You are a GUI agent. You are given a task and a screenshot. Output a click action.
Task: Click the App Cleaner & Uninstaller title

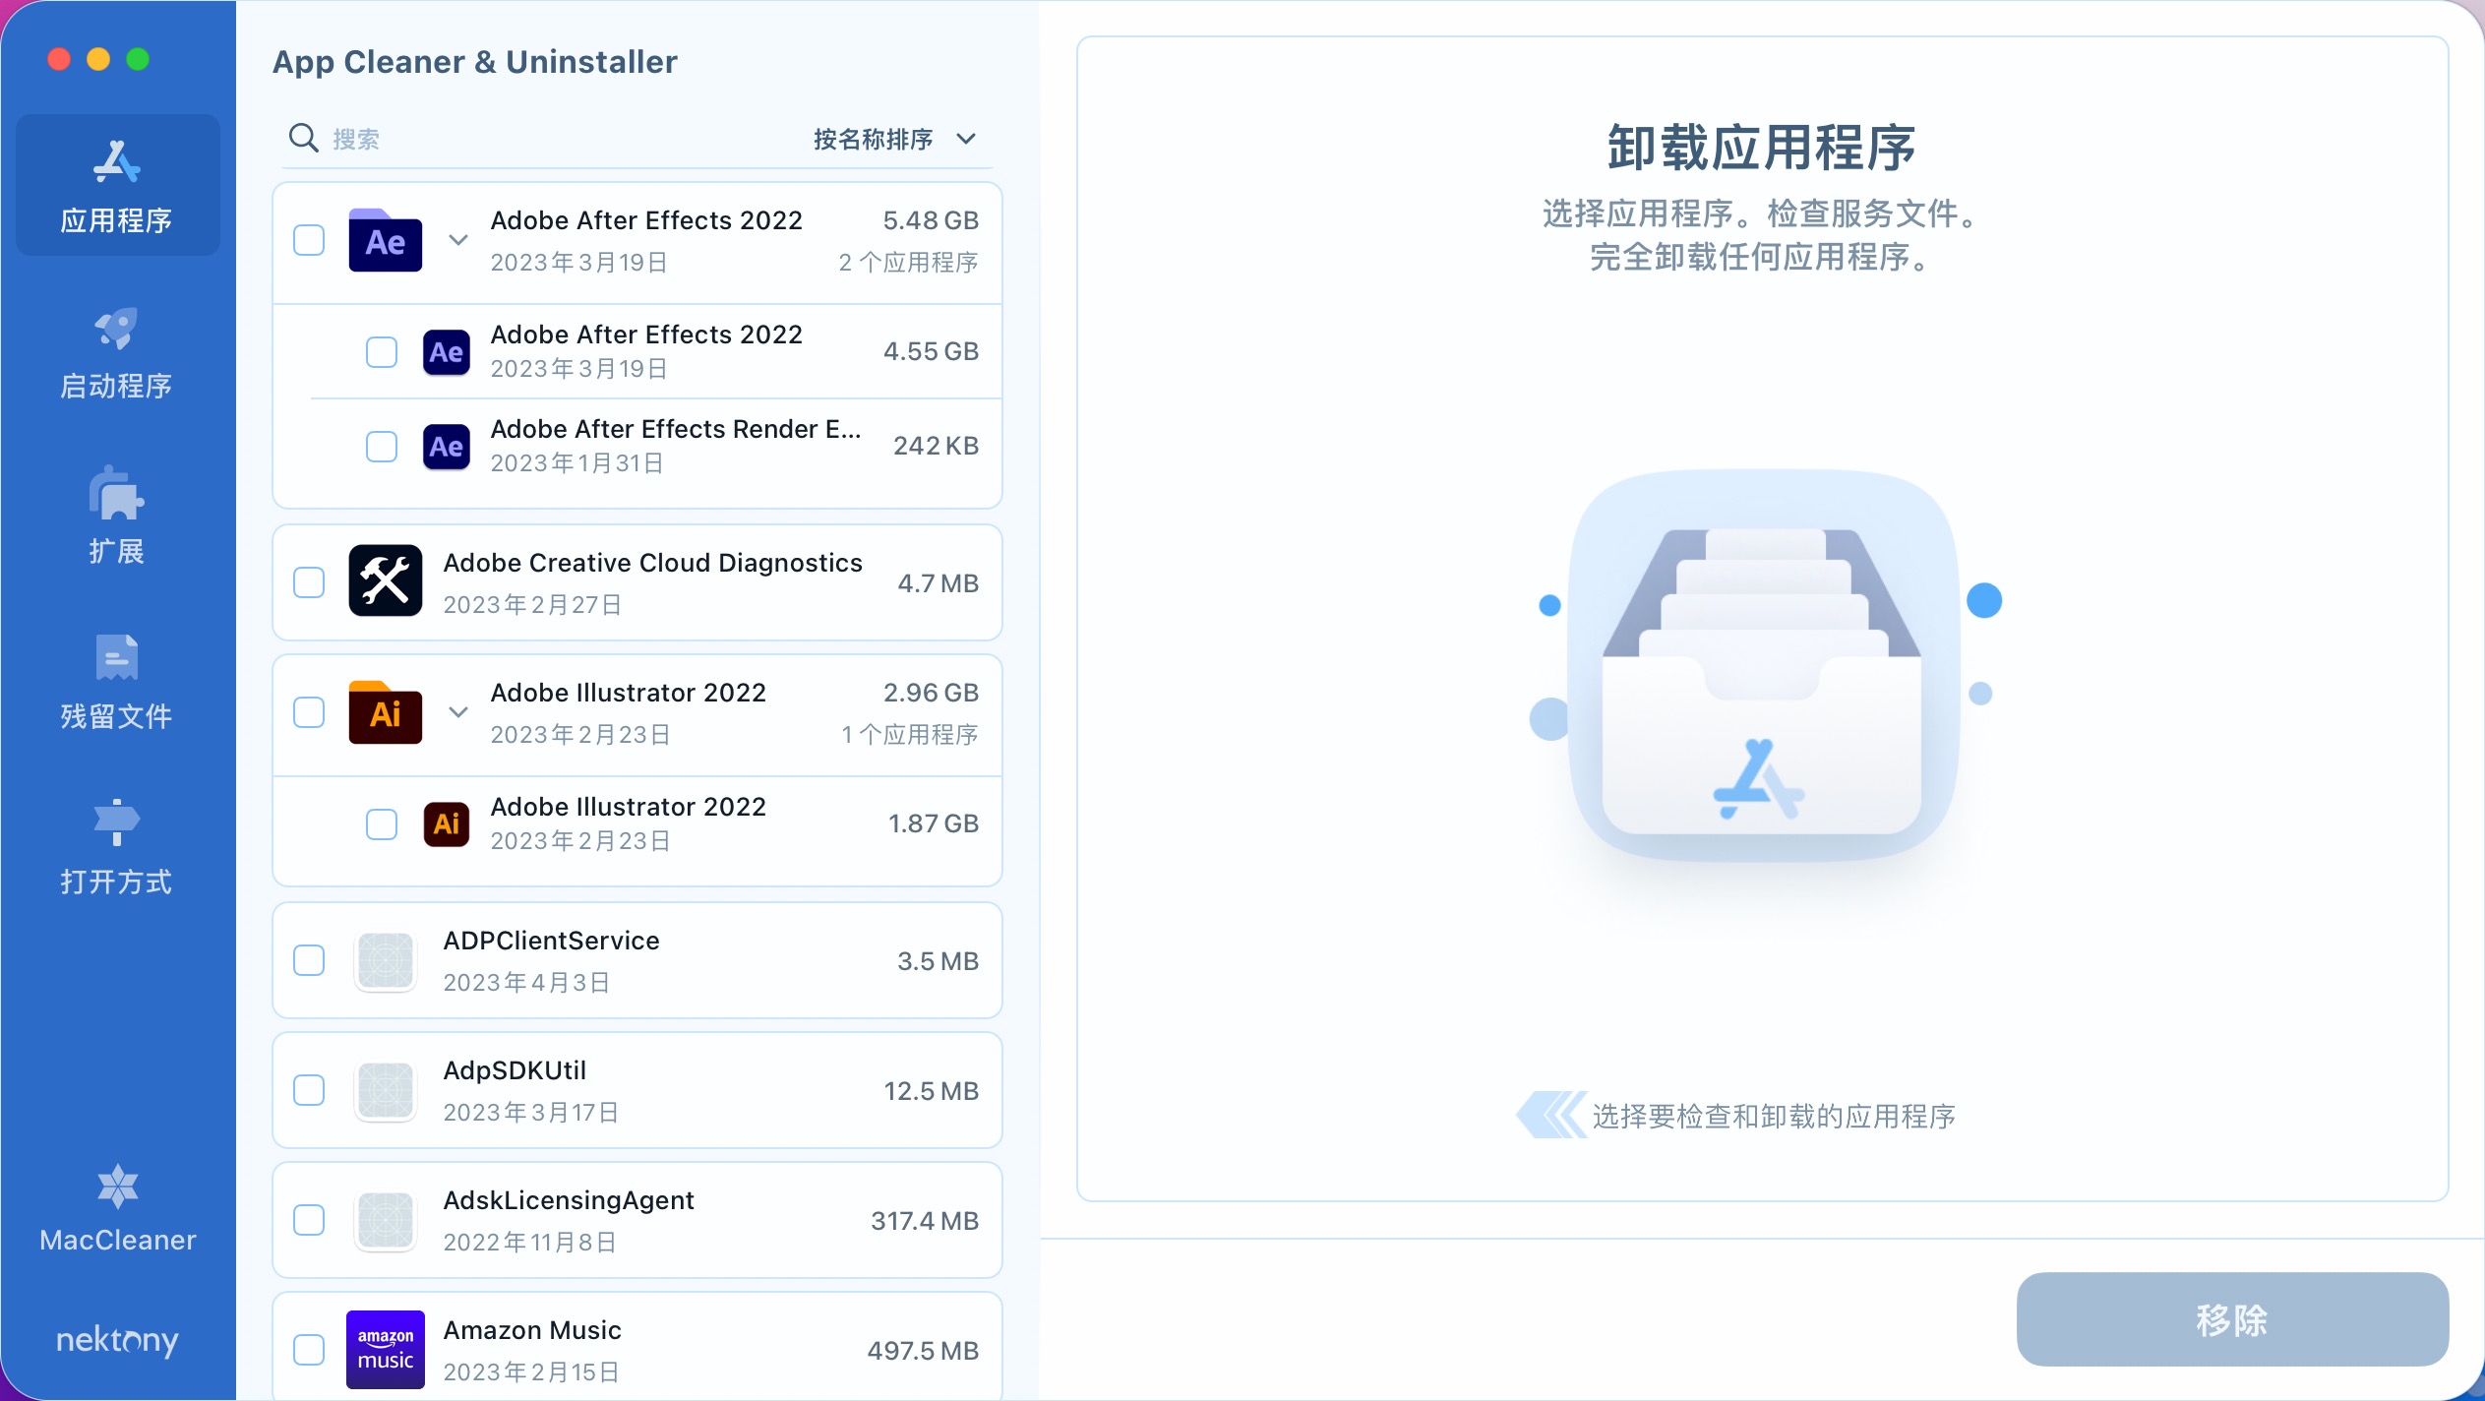point(475,62)
